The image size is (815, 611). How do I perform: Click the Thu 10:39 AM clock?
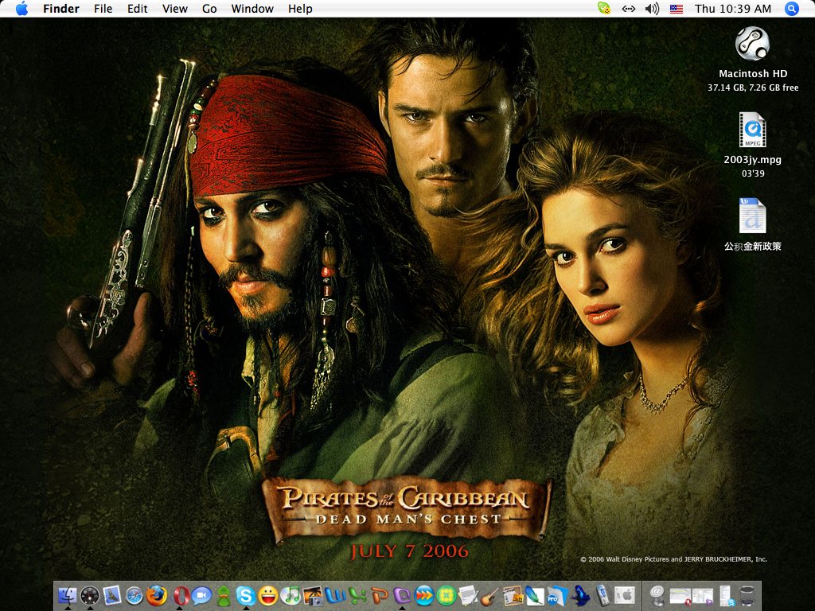[733, 9]
